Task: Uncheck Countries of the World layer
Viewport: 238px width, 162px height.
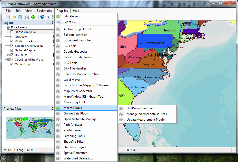Action: [12, 60]
